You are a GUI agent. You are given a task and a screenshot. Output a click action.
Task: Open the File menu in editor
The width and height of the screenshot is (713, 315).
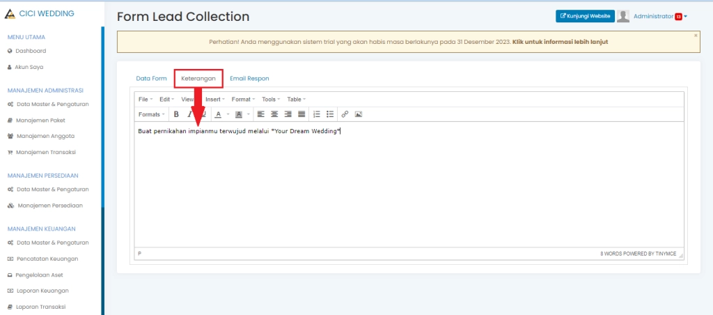(x=146, y=99)
